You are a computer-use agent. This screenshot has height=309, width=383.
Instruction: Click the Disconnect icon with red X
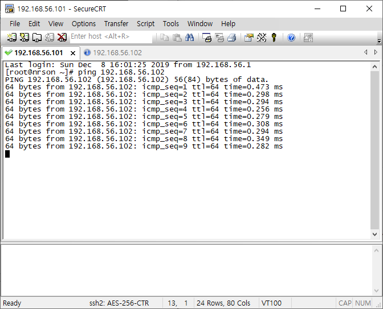pos(62,38)
